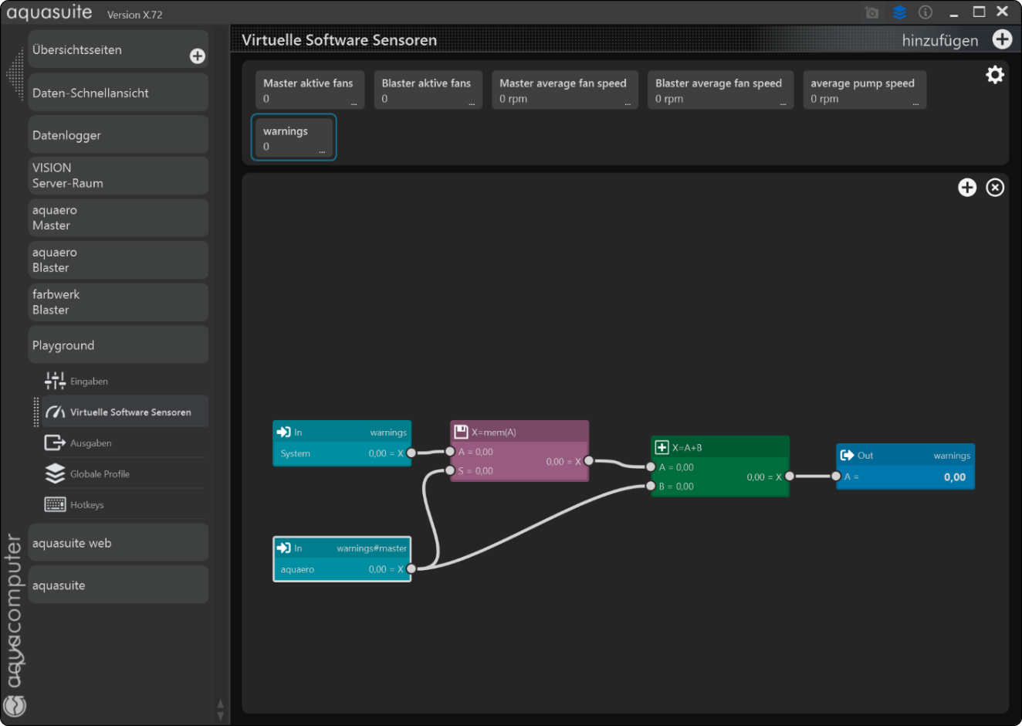Image resolution: width=1022 pixels, height=726 pixels.
Task: Click the camera screenshot icon in title bar
Action: coord(871,12)
